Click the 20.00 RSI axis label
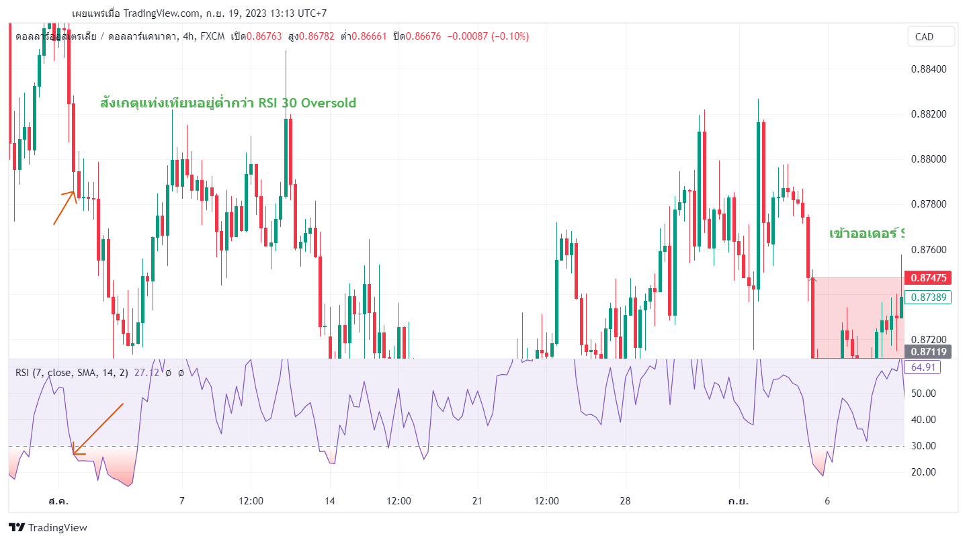Viewport: 967px width, 542px height. (x=923, y=472)
